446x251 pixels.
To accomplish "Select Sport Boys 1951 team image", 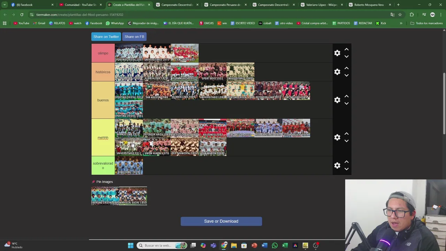I will 213,72.
